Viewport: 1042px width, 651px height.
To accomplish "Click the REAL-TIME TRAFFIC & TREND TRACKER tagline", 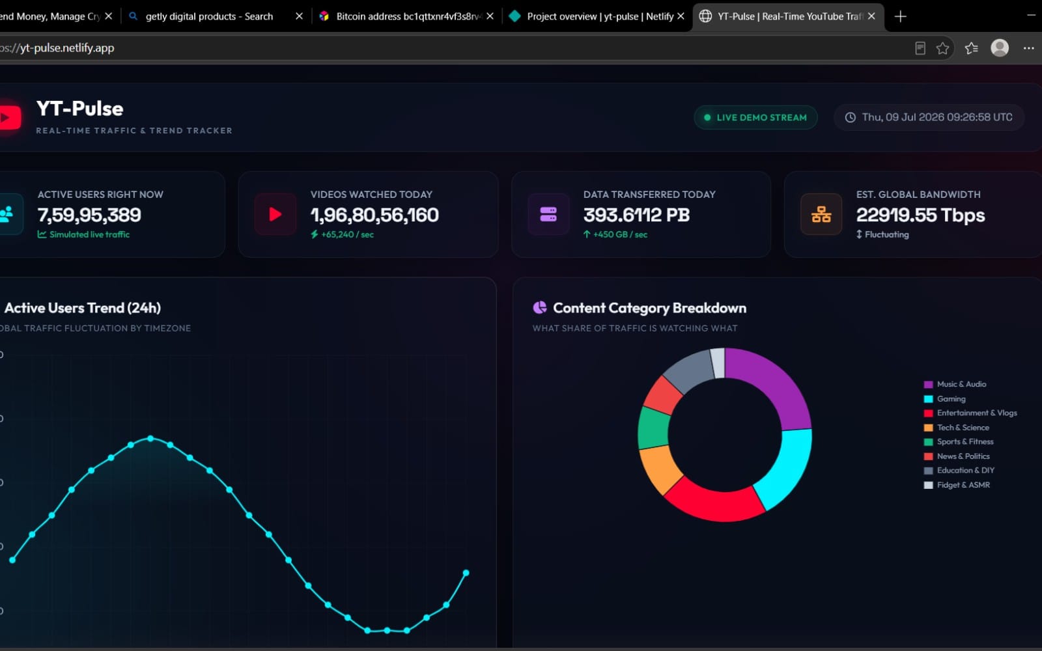I will tap(134, 130).
